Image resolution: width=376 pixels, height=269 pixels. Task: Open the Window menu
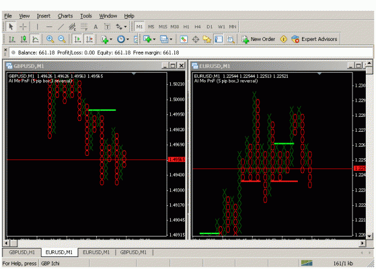pyautogui.click(x=108, y=16)
